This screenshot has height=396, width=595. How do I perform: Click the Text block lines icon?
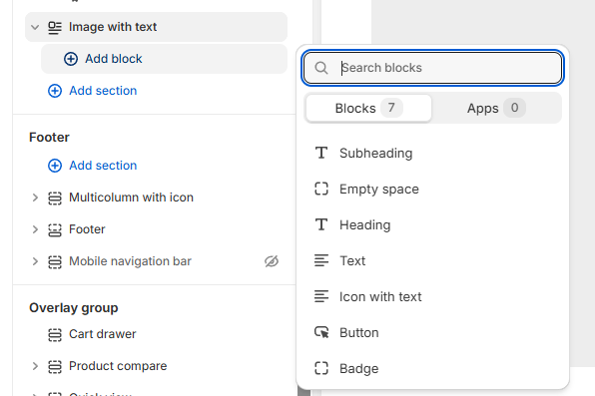click(321, 260)
